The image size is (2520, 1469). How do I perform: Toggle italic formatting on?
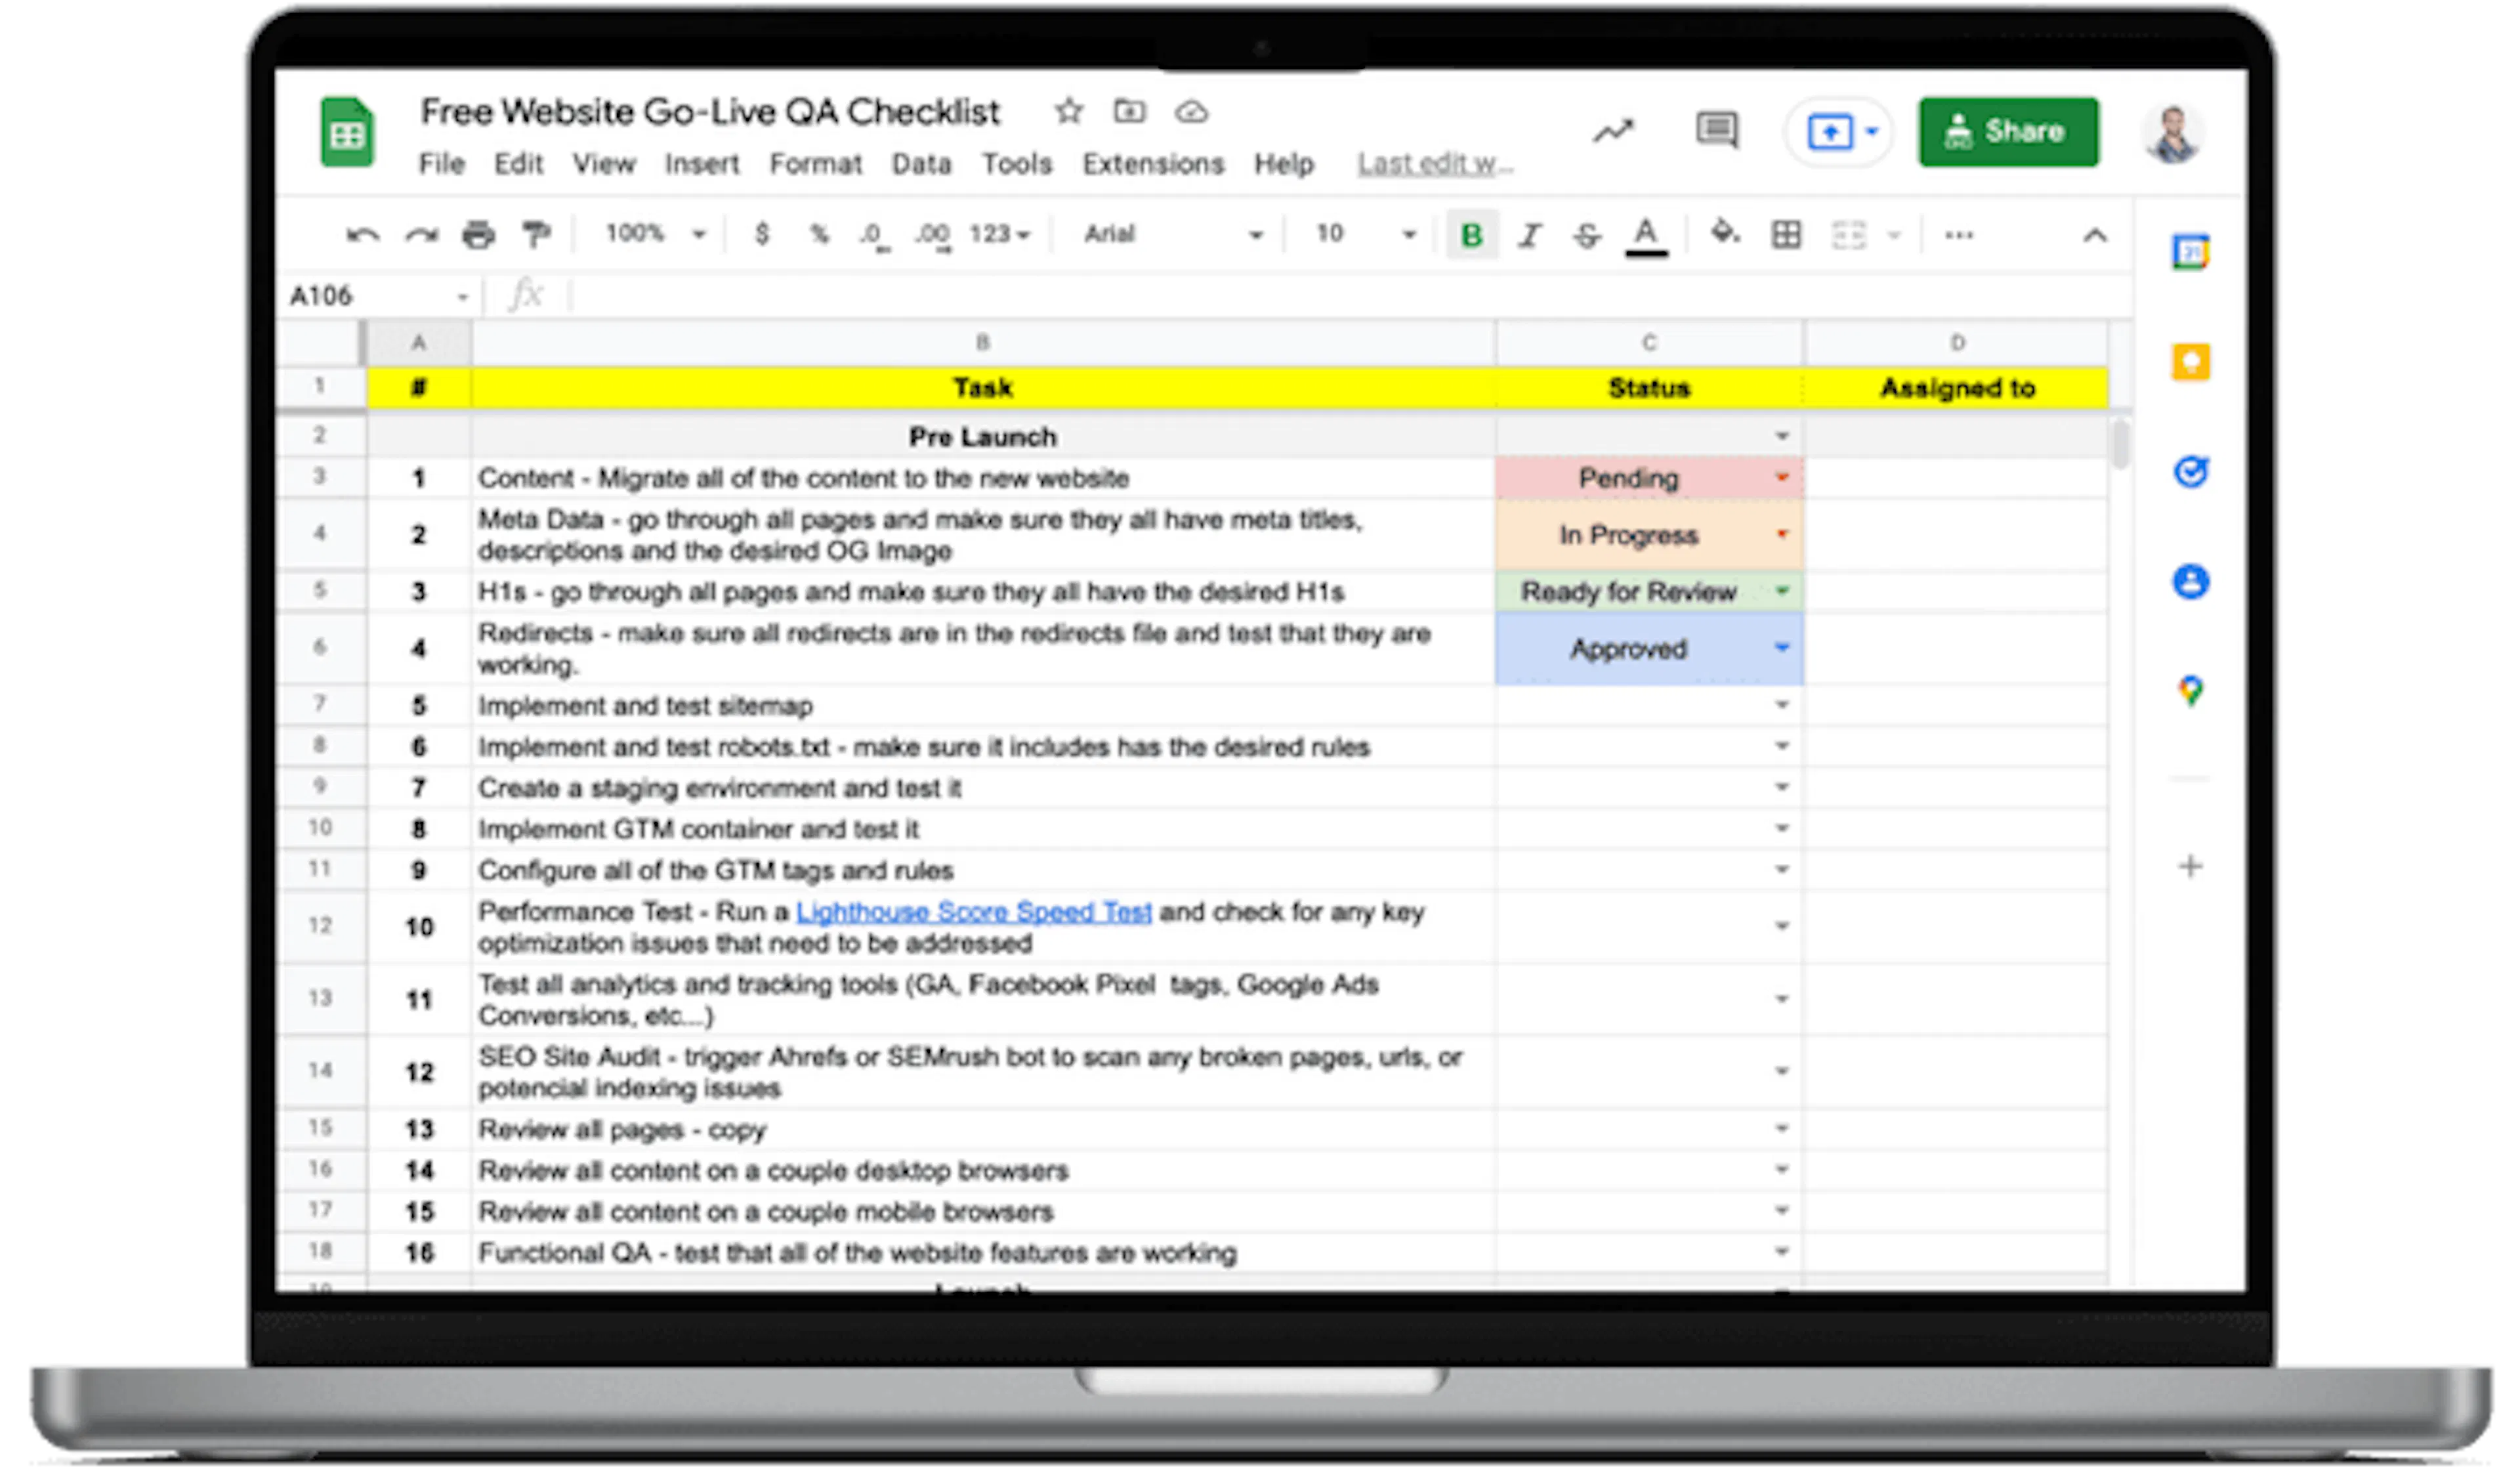click(1527, 234)
